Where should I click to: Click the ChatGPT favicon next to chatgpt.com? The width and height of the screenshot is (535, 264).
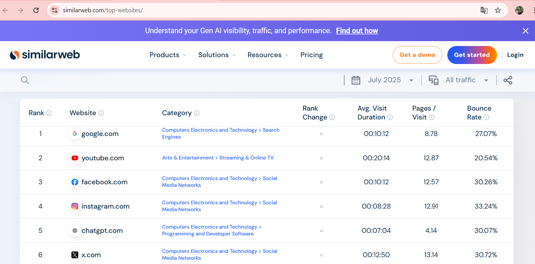(75, 231)
